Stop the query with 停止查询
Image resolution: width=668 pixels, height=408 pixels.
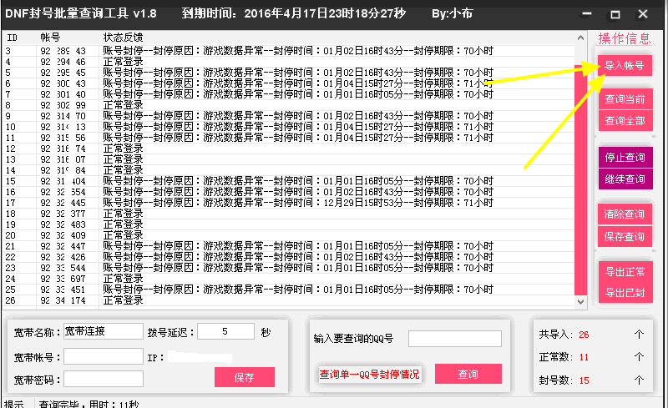[625, 157]
